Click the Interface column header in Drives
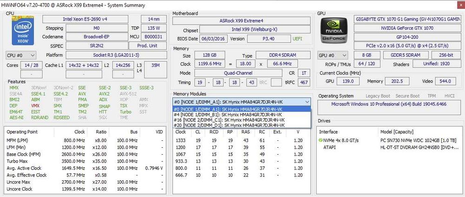 (x=328, y=132)
